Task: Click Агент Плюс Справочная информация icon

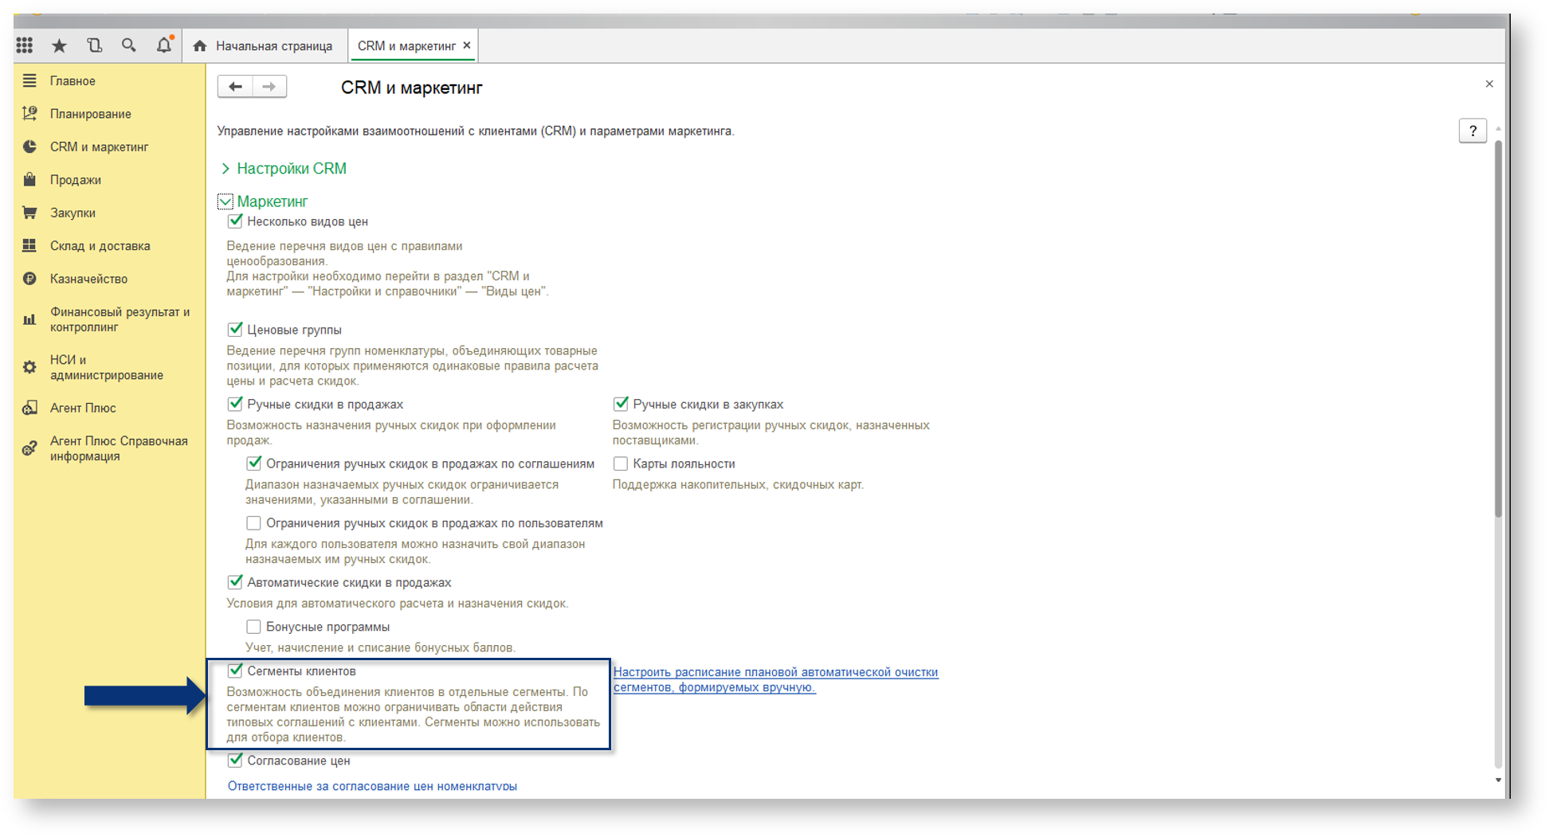Action: [x=29, y=448]
